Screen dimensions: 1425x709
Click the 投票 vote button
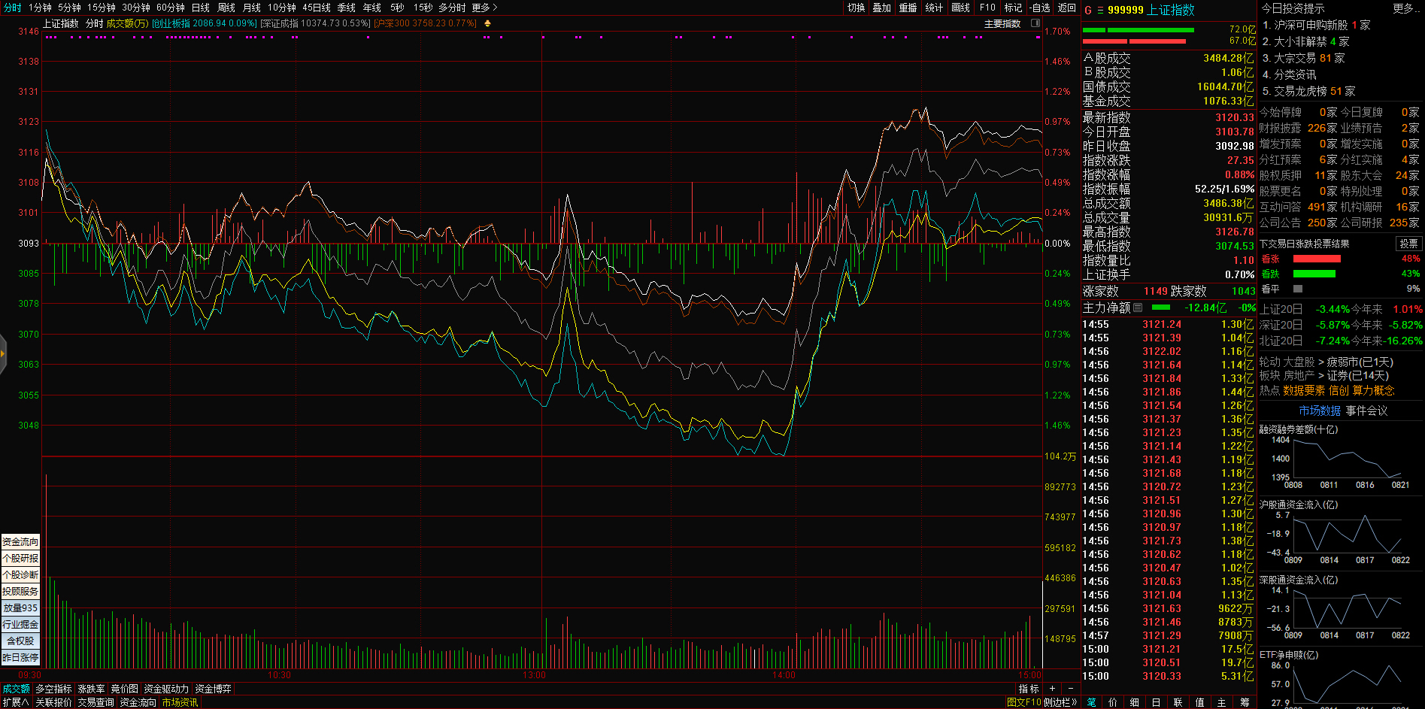[1408, 244]
